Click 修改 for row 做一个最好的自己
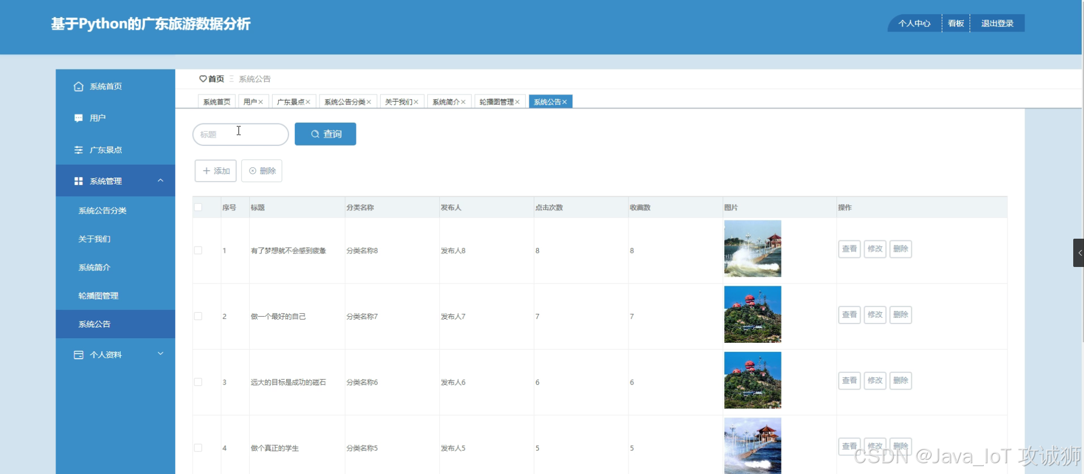 875,314
